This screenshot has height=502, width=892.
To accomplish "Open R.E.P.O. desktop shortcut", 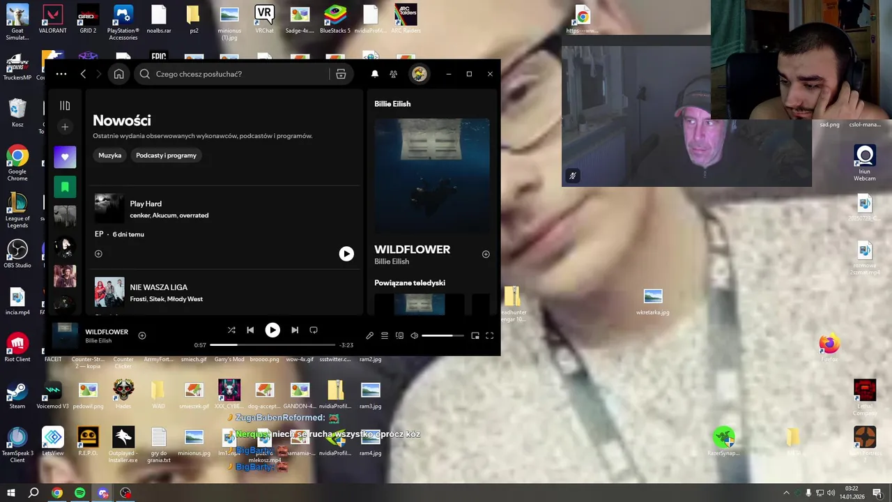I will (x=88, y=441).
